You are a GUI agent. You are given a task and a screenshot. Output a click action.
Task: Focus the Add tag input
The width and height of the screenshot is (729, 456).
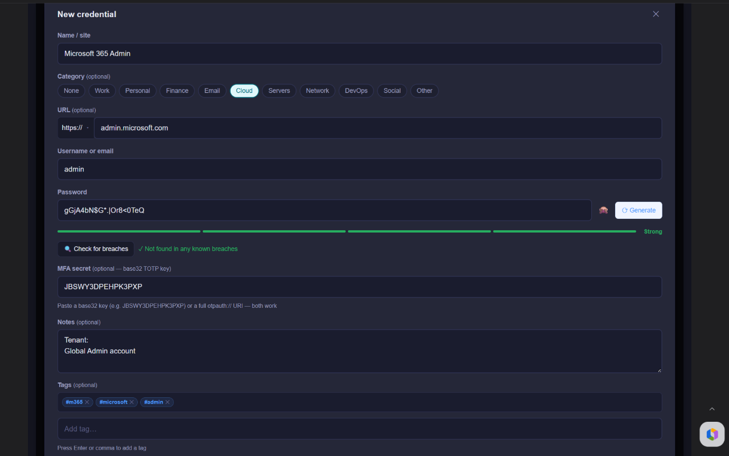(x=359, y=429)
